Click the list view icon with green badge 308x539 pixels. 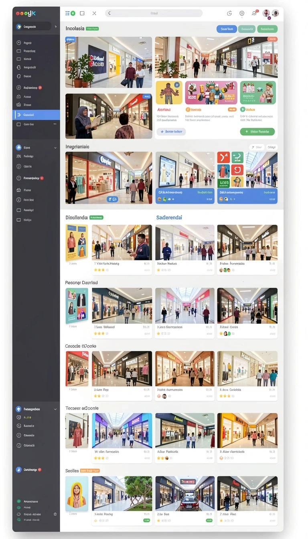70,13
